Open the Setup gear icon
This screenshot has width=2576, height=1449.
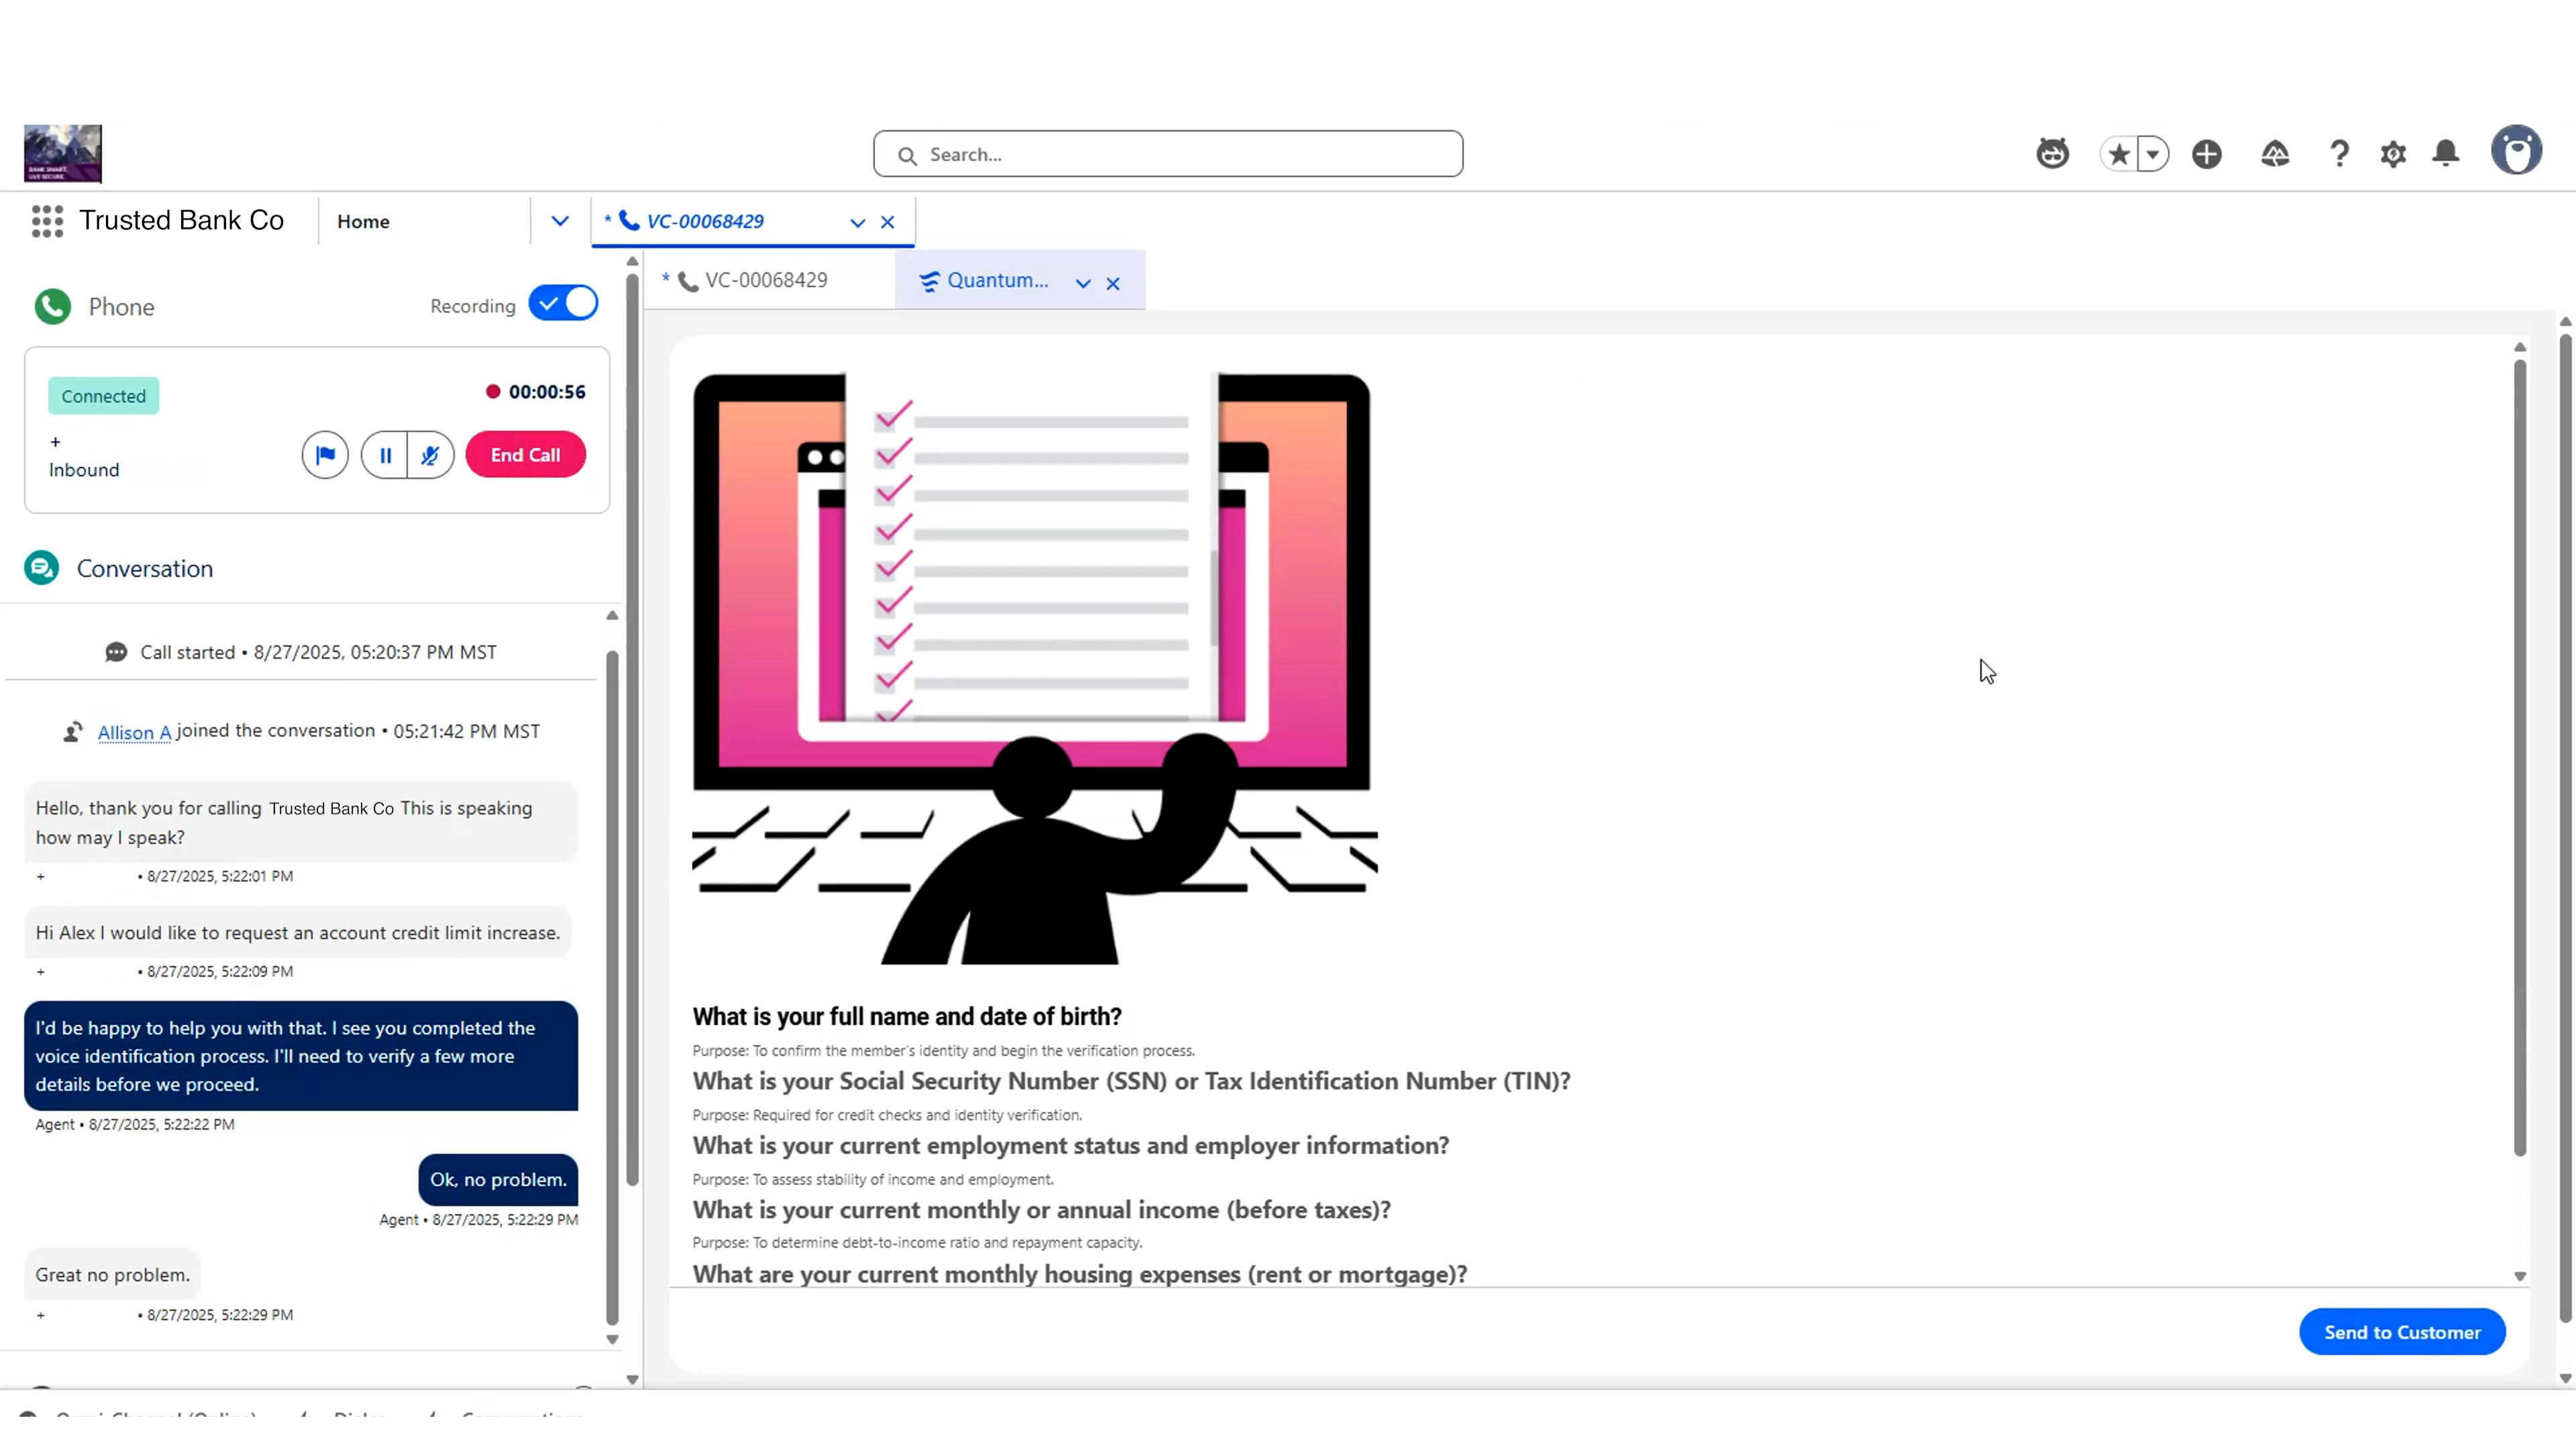(x=2392, y=153)
